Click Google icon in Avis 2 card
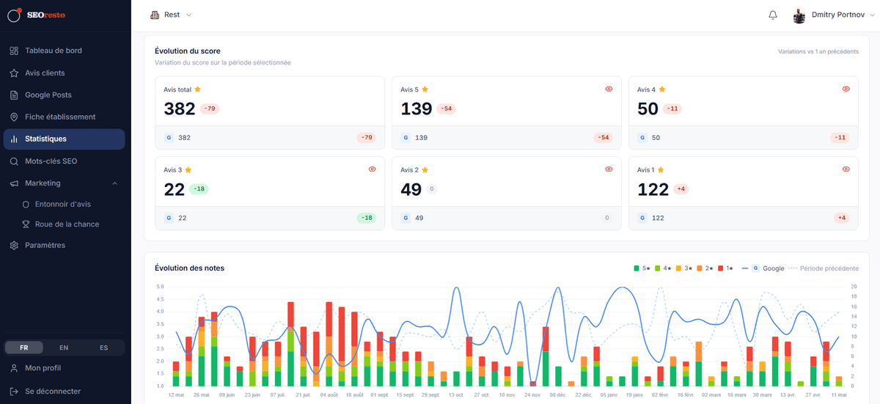This screenshot has height=404, width=880. pos(406,218)
